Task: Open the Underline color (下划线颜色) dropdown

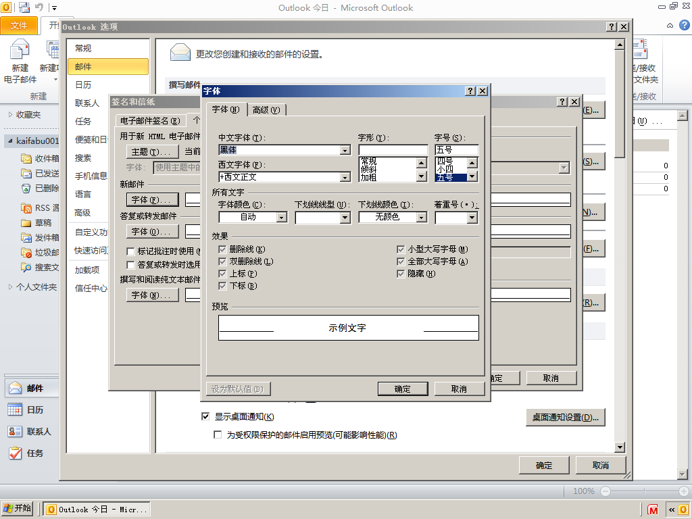Action: tap(422, 218)
